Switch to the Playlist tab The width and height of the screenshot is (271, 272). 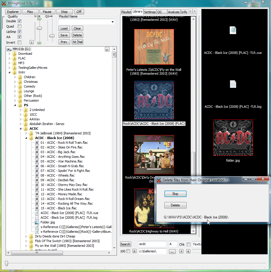pyautogui.click(x=126, y=12)
